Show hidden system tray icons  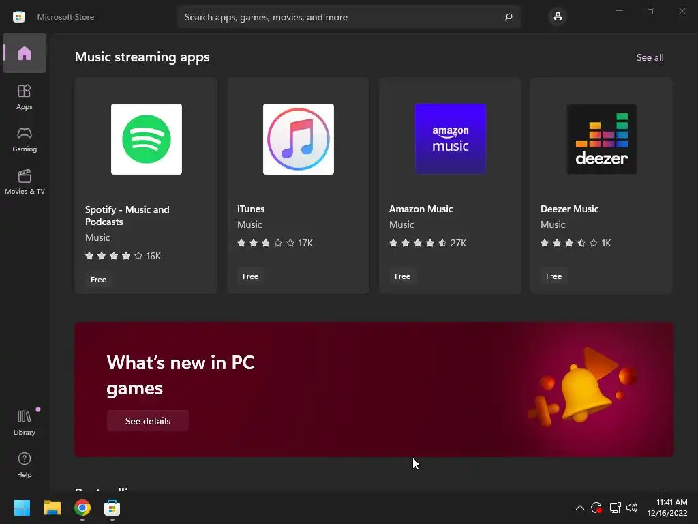pos(579,508)
